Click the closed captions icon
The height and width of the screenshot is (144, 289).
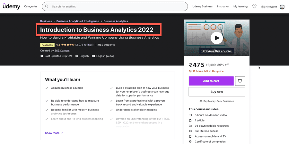coord(93,56)
